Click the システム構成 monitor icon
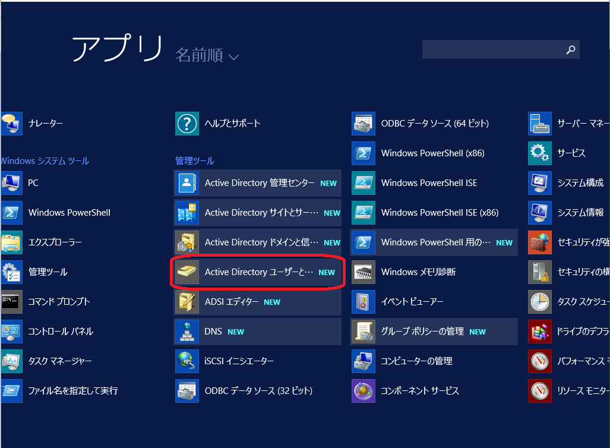Screen dimensions: 610x448 [540, 183]
